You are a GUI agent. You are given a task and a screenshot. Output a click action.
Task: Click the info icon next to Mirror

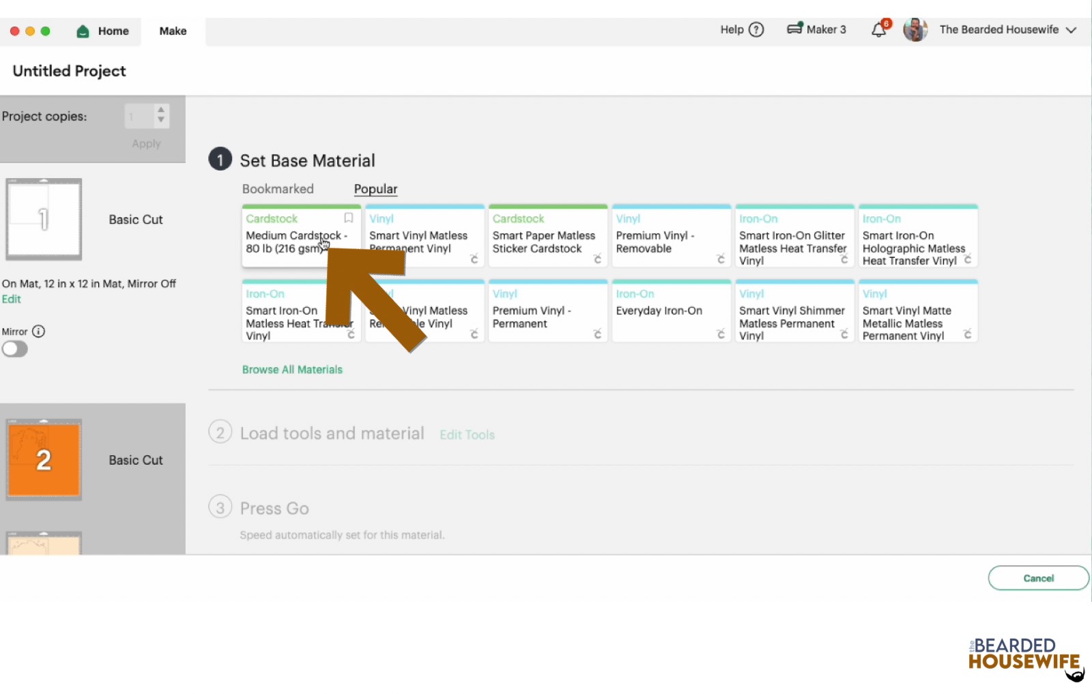click(x=39, y=332)
